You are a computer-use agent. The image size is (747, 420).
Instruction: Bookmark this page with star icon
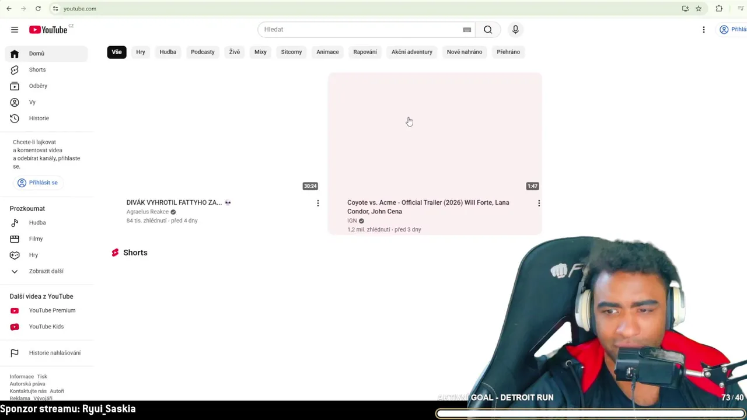699,9
